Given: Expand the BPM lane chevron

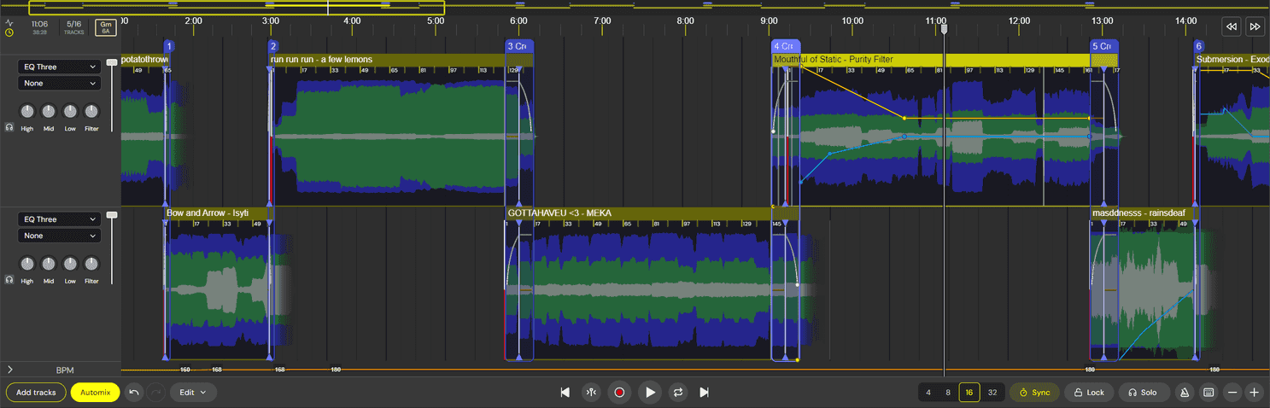Looking at the screenshot, I should pyautogui.click(x=9, y=370).
